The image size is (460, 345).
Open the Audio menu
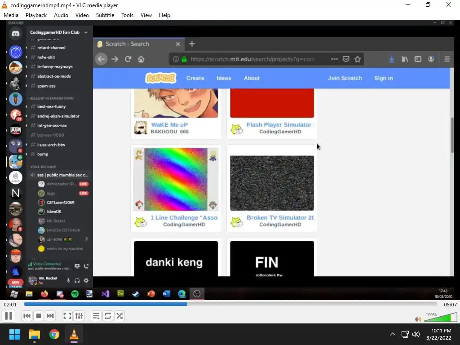click(x=61, y=15)
